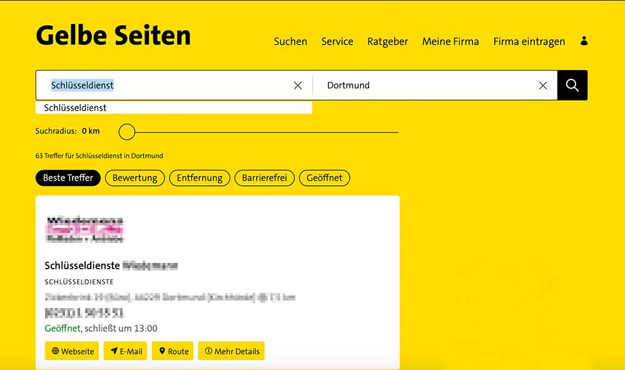Viewport: 625px width, 370px height.
Task: Sort results by Bewertung
Action: coord(135,178)
